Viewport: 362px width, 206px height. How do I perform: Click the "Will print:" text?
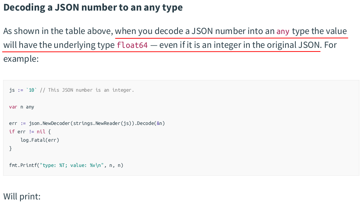point(22,197)
